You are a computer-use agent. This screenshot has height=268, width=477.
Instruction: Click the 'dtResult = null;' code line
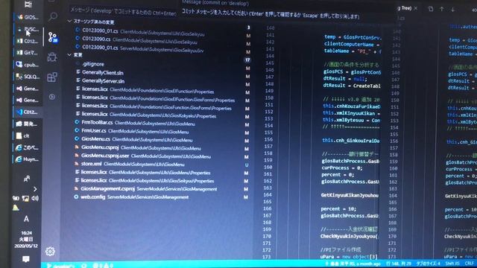tap(345, 78)
